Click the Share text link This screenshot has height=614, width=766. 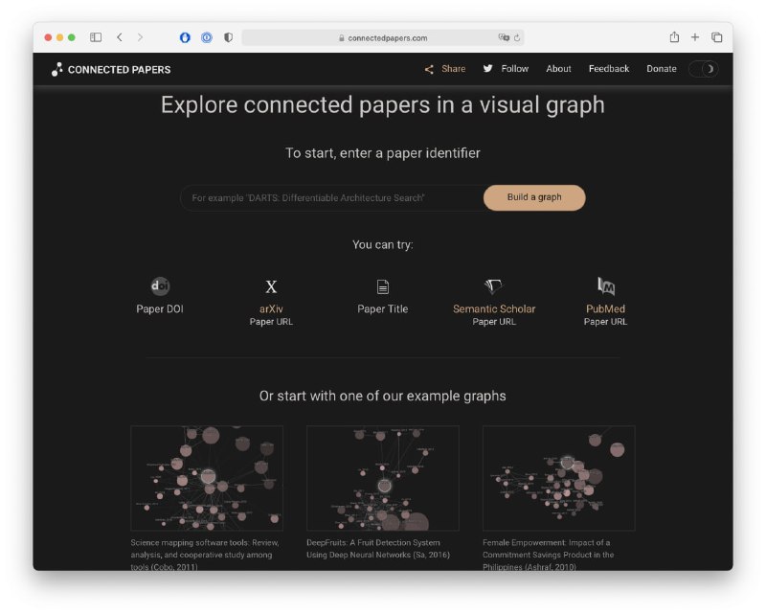(x=453, y=69)
